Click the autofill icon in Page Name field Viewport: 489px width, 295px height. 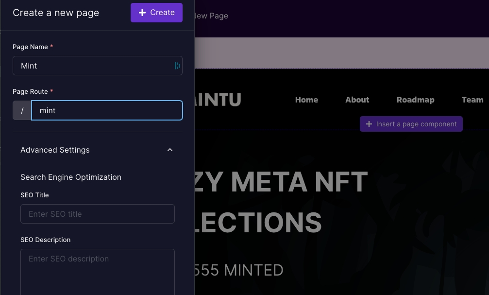(x=177, y=66)
